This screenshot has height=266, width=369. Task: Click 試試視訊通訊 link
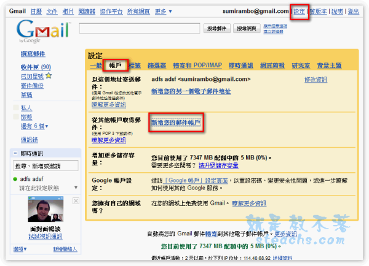46,237
